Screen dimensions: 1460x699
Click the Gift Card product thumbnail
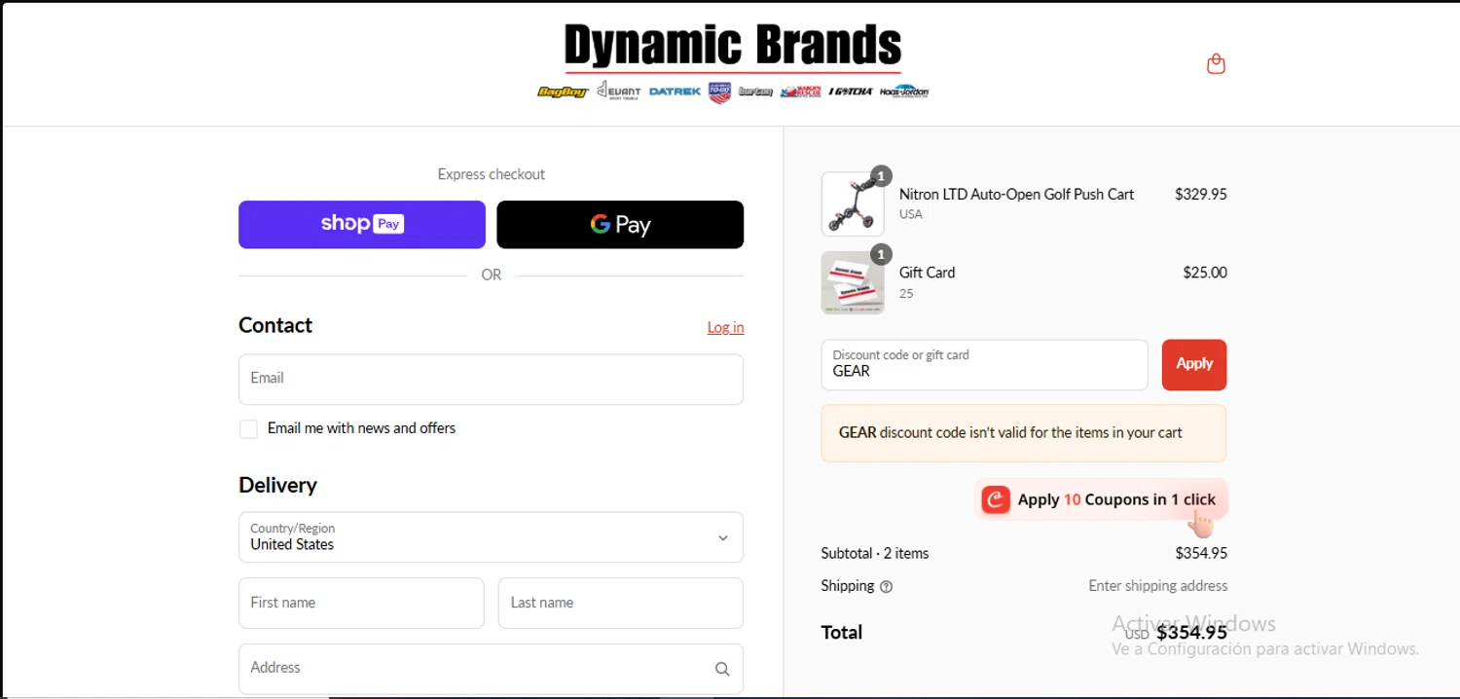853,282
